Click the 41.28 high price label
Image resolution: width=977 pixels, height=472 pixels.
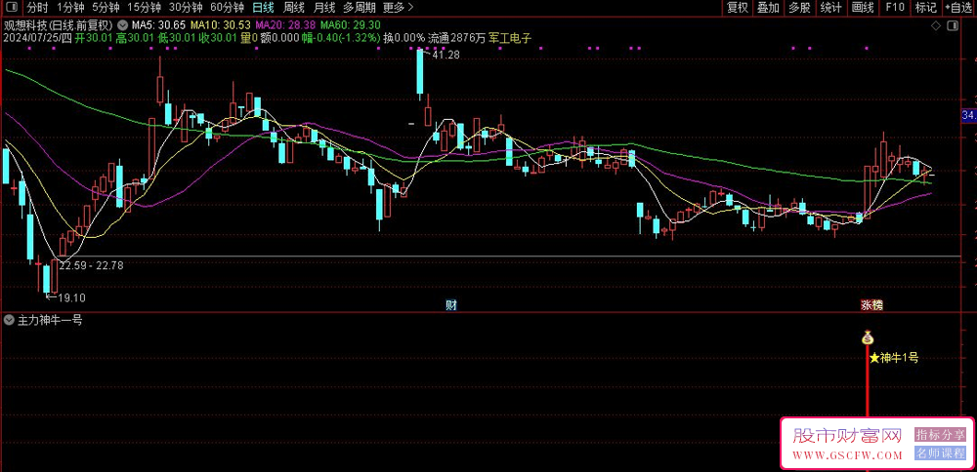click(446, 56)
